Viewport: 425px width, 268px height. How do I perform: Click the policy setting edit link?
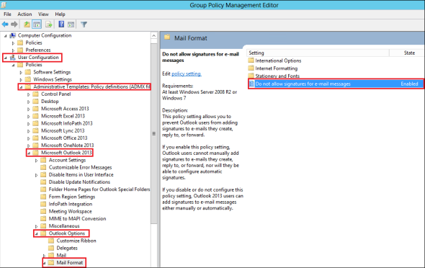pyautogui.click(x=187, y=73)
